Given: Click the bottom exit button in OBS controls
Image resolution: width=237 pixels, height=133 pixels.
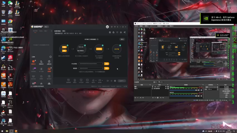Looking at the screenshot, I should click(226, 97).
